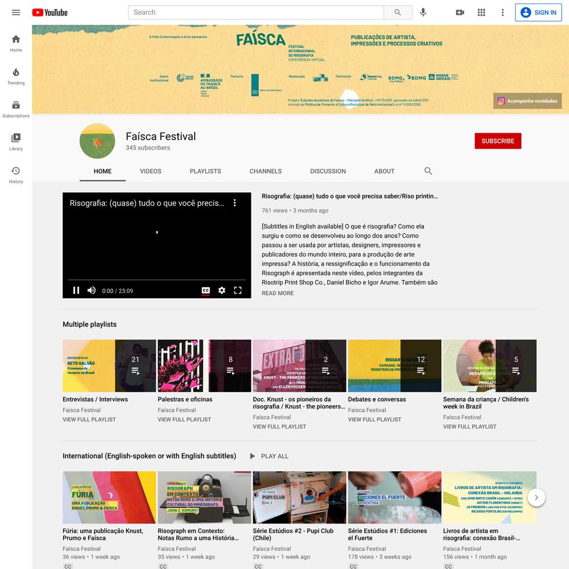Open 'Palestras e oficinas' playlist title

[185, 399]
